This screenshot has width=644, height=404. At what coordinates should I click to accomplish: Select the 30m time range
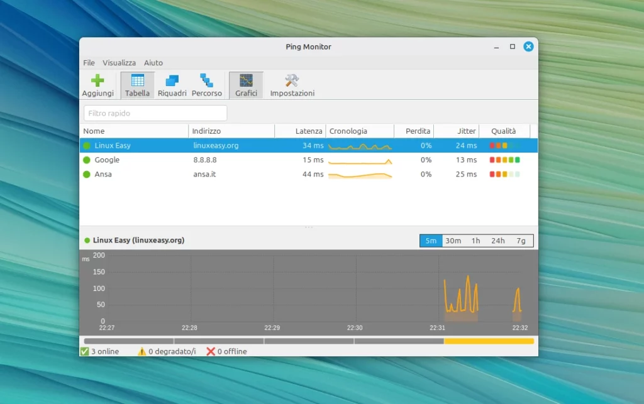453,240
